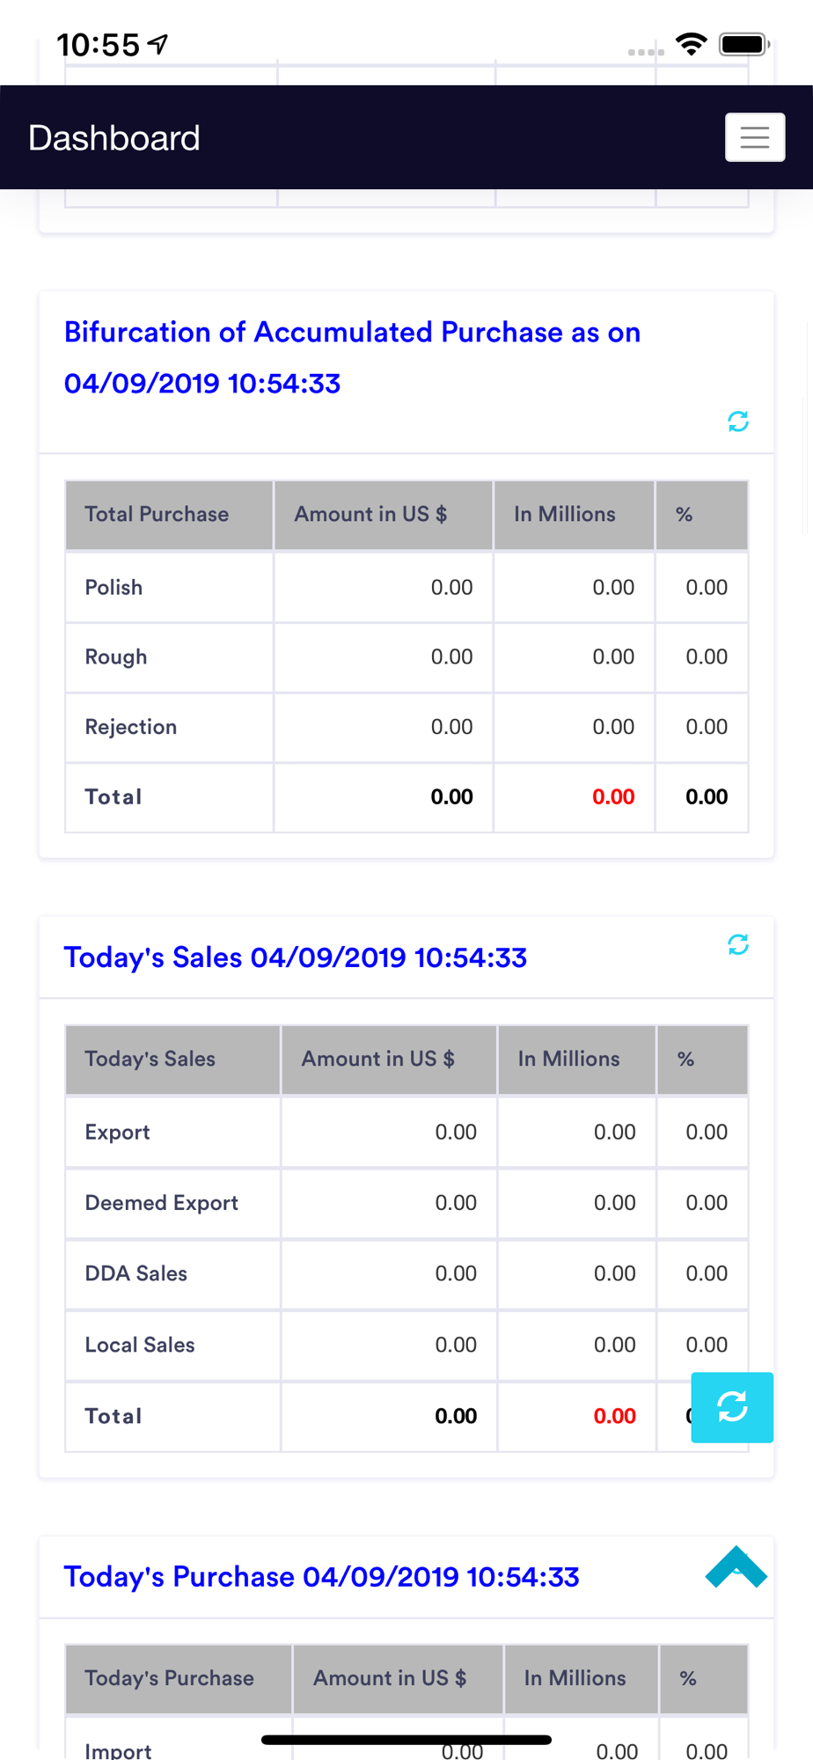Image resolution: width=813 pixels, height=1760 pixels.
Task: Select the Today's Purchase panel heading
Action: coord(321,1577)
